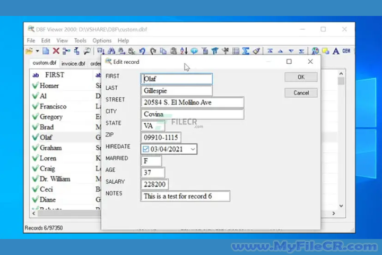Click the STREET input field
The width and height of the screenshot is (382, 255).
[192, 102]
